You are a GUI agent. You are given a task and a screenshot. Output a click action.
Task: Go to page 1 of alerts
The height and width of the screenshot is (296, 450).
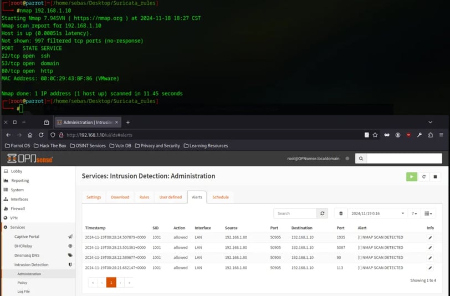111,283
